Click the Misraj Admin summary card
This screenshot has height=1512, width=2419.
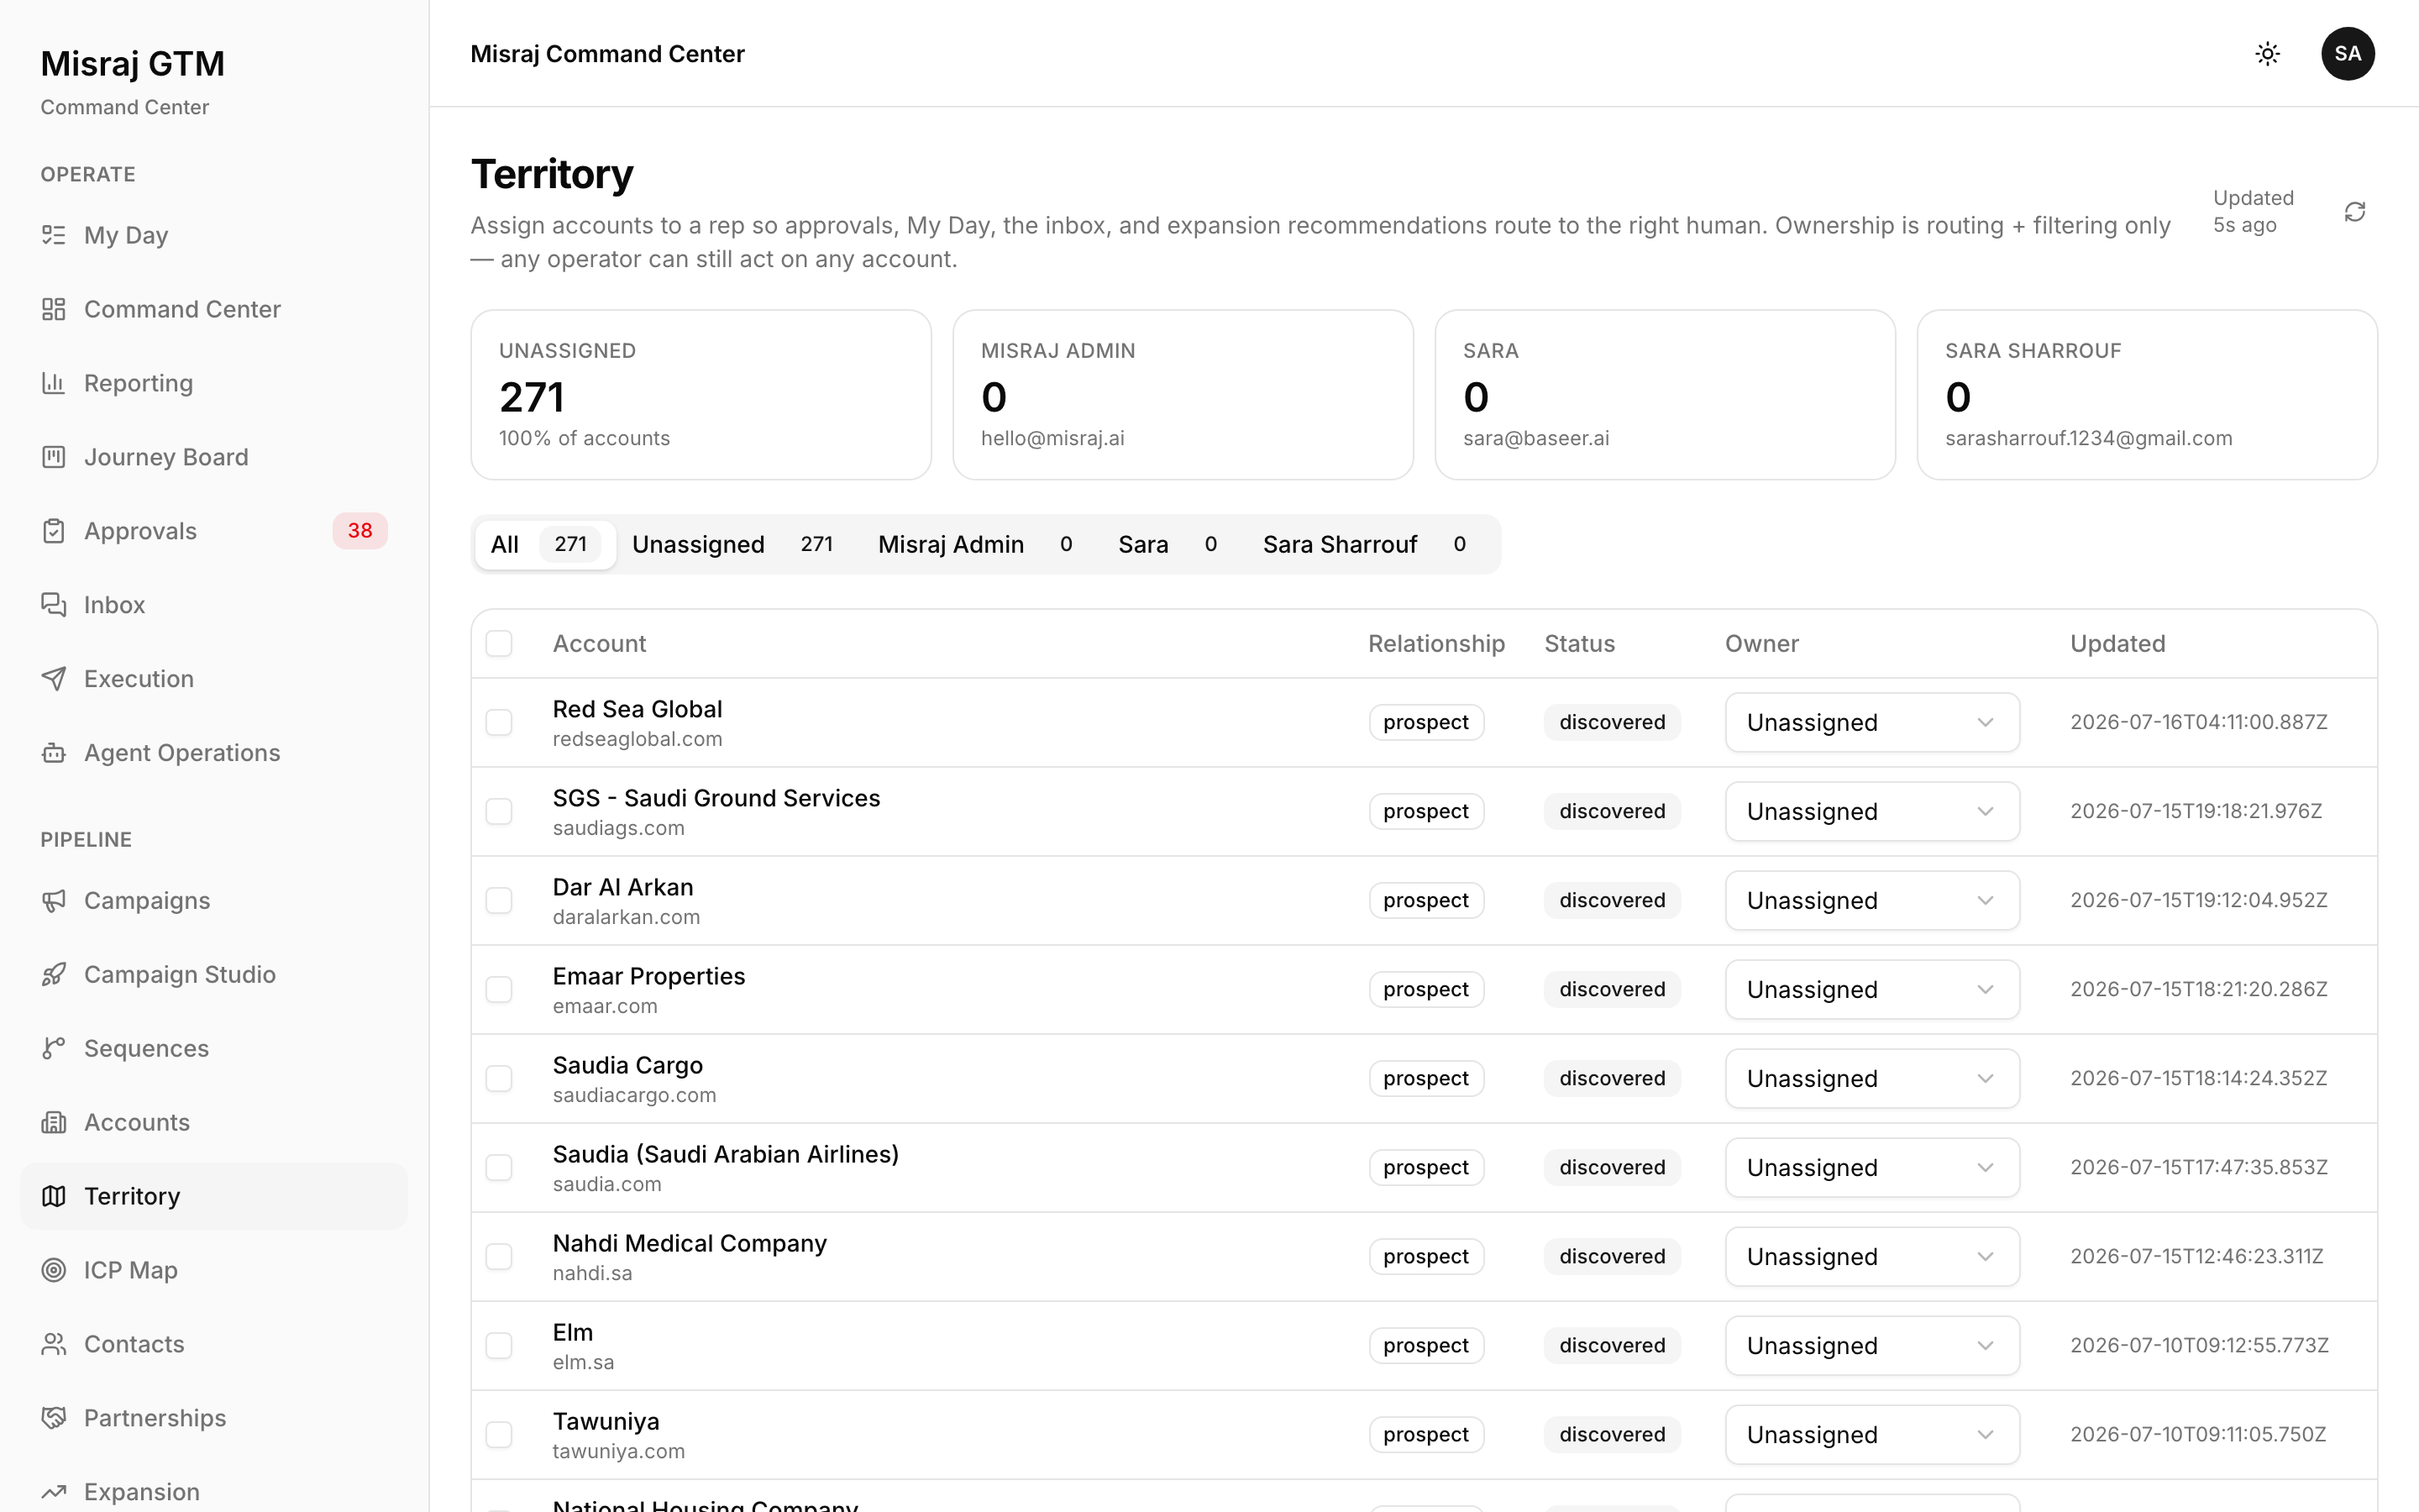1183,395
